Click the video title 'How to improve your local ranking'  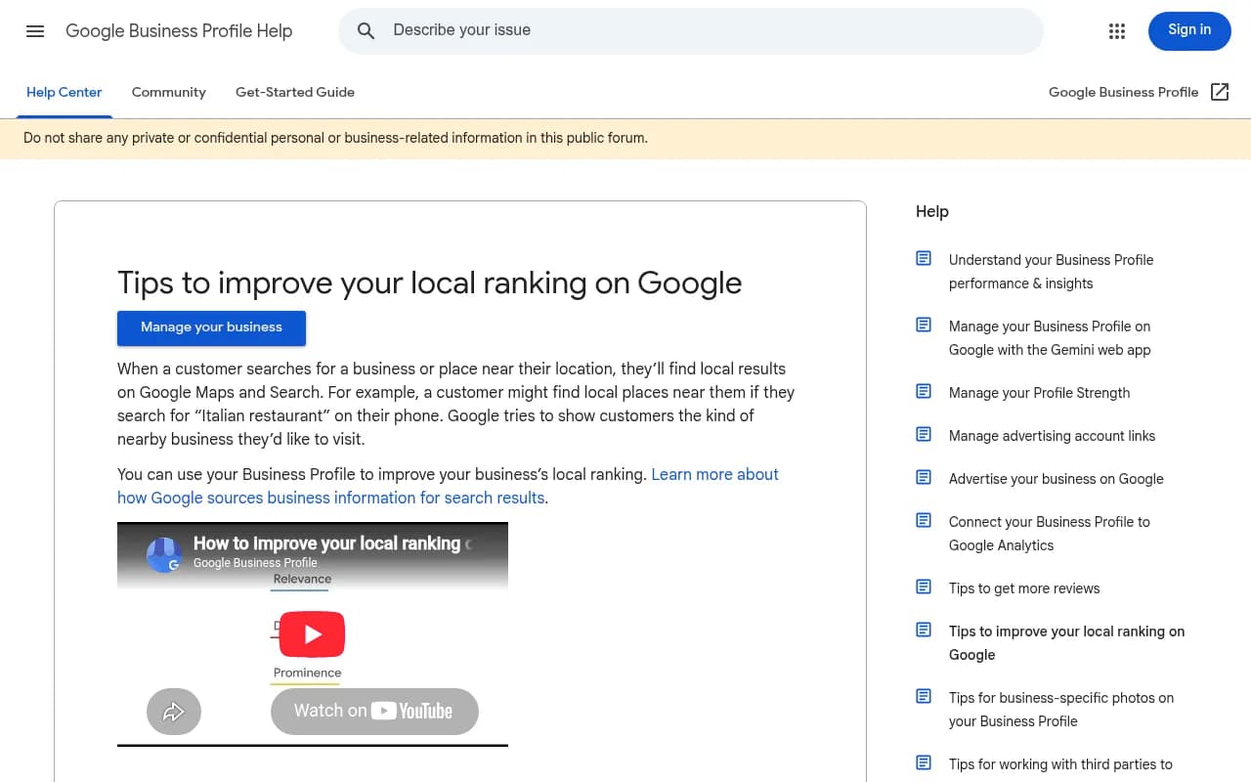tap(331, 543)
